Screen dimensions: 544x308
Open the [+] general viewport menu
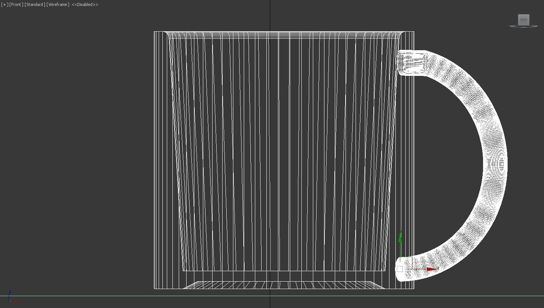click(x=4, y=4)
